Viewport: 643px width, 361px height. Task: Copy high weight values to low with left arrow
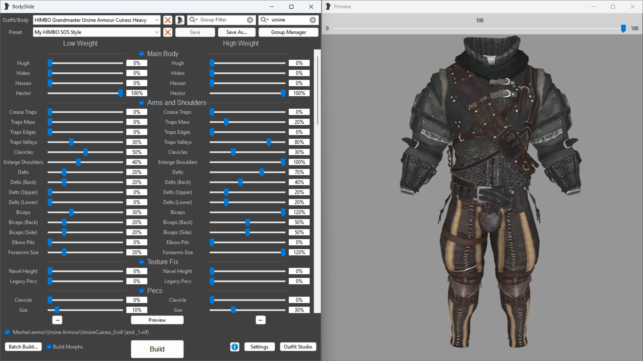tap(261, 320)
